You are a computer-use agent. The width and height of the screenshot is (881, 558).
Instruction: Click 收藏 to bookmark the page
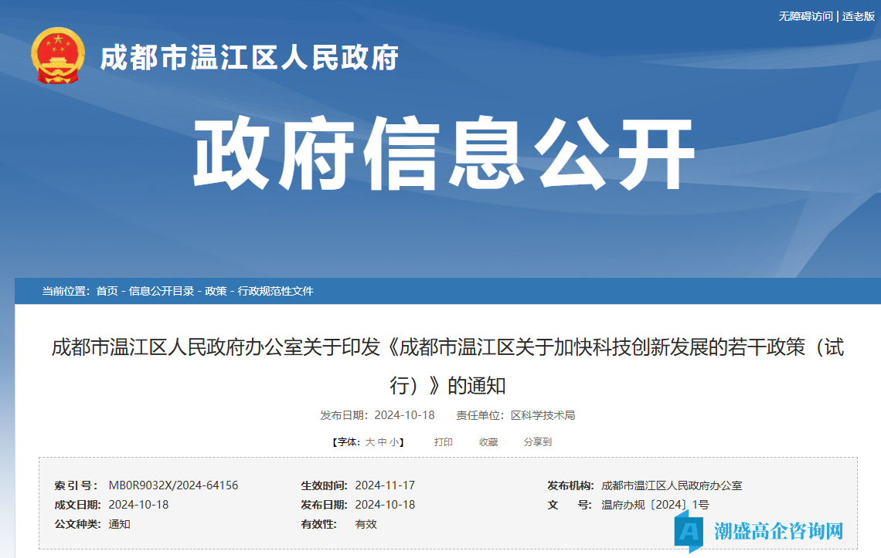click(x=488, y=442)
